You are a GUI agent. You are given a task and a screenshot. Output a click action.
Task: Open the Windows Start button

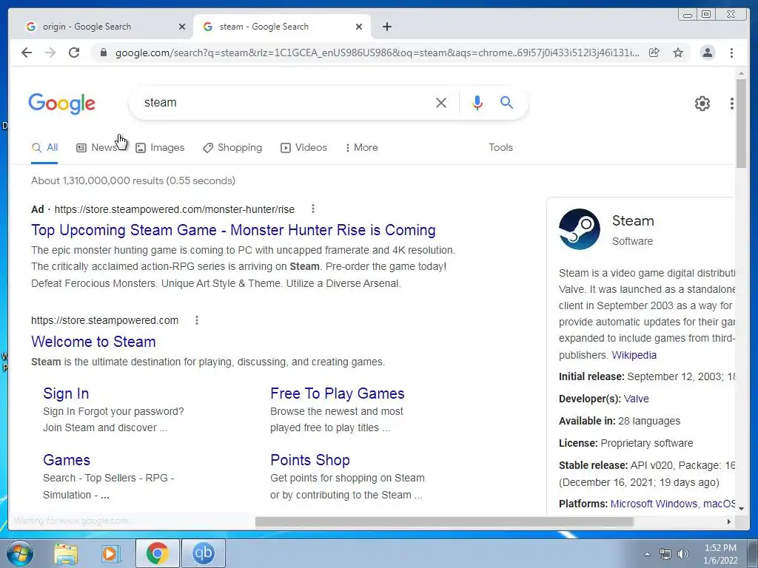[20, 553]
